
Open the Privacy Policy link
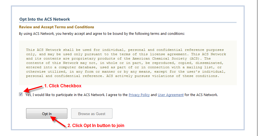[139, 95]
